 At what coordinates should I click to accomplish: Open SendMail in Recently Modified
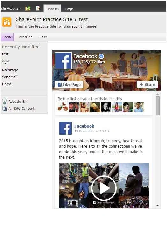10,77
